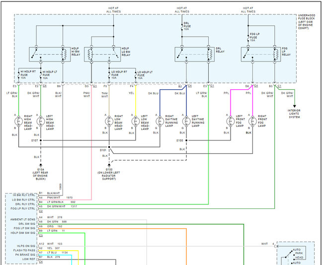Click the HDLP LO BM relay box
323x265 pixels.
click(x=102, y=54)
